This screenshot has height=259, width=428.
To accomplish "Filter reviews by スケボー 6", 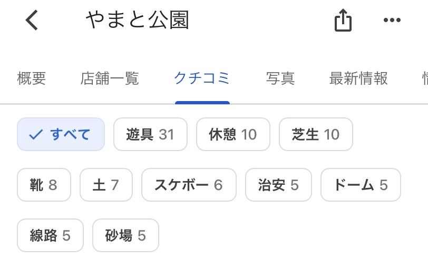I will [189, 185].
